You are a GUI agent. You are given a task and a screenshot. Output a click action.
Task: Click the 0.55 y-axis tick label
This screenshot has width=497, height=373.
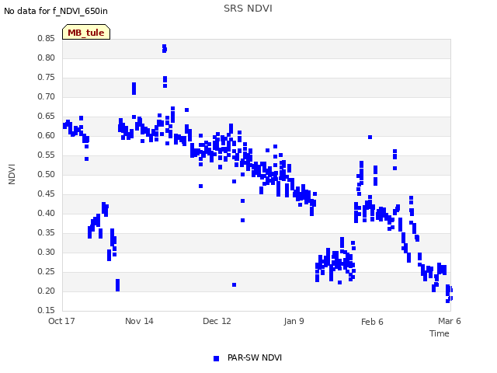tap(46, 155)
